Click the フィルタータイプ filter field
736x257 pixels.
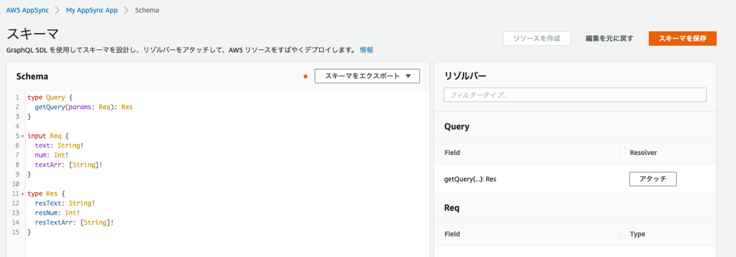[575, 95]
